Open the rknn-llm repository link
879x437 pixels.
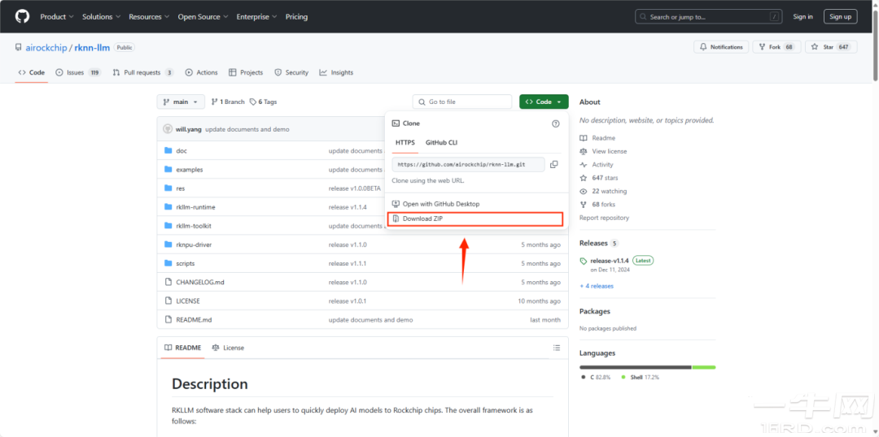tap(92, 48)
